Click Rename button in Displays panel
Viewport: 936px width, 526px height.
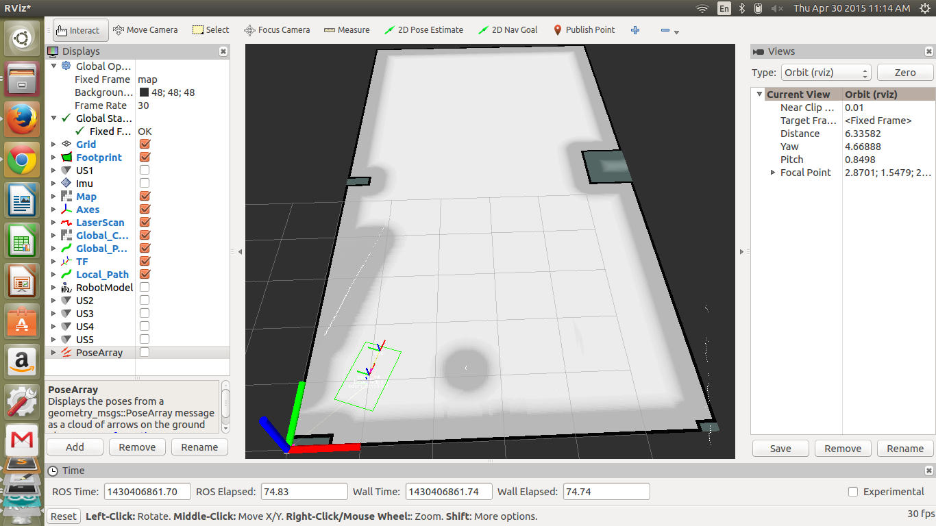199,447
